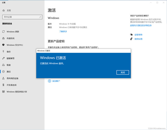Open the 疑难解答 section
This screenshot has height=130, width=167.
11,58
